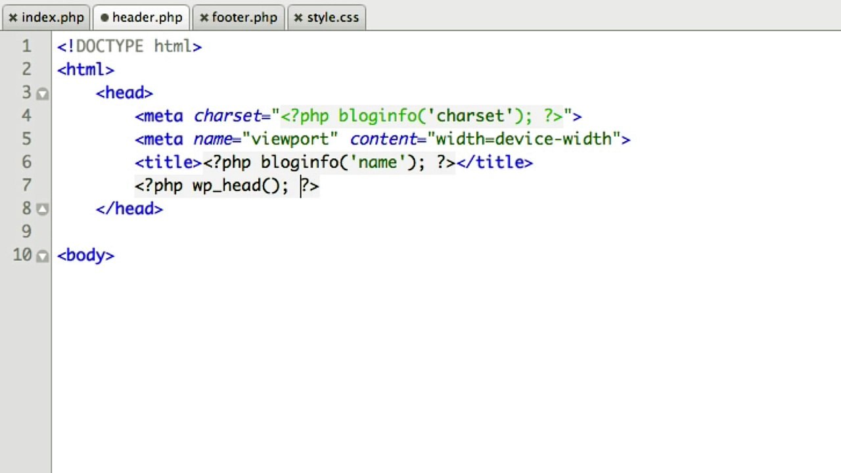Click the closing </head> tag
This screenshot has height=473, width=841.
point(129,209)
